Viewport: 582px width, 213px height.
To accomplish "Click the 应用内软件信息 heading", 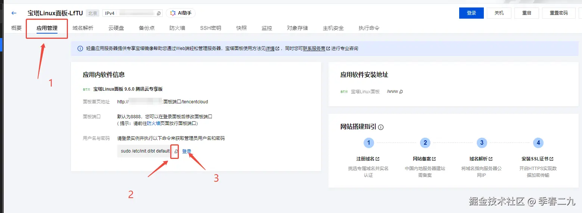I will coord(104,75).
